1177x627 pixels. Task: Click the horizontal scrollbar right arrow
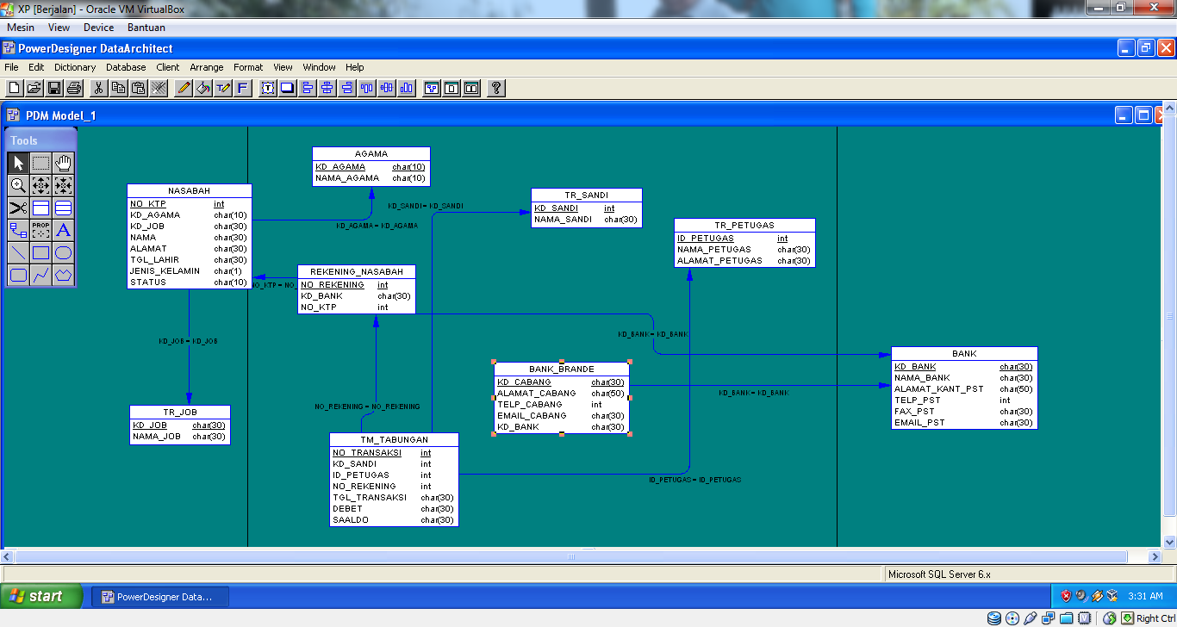pyautogui.click(x=1155, y=557)
